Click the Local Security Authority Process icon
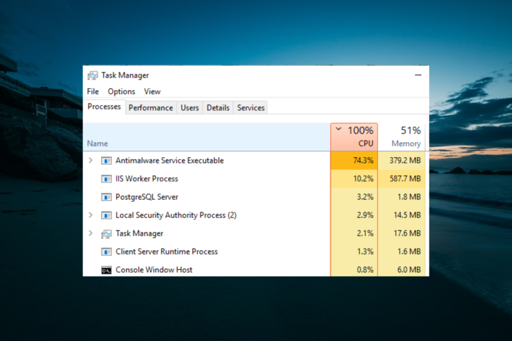 pyautogui.click(x=106, y=215)
